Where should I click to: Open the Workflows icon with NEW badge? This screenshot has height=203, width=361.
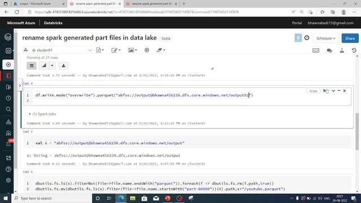tap(9, 144)
